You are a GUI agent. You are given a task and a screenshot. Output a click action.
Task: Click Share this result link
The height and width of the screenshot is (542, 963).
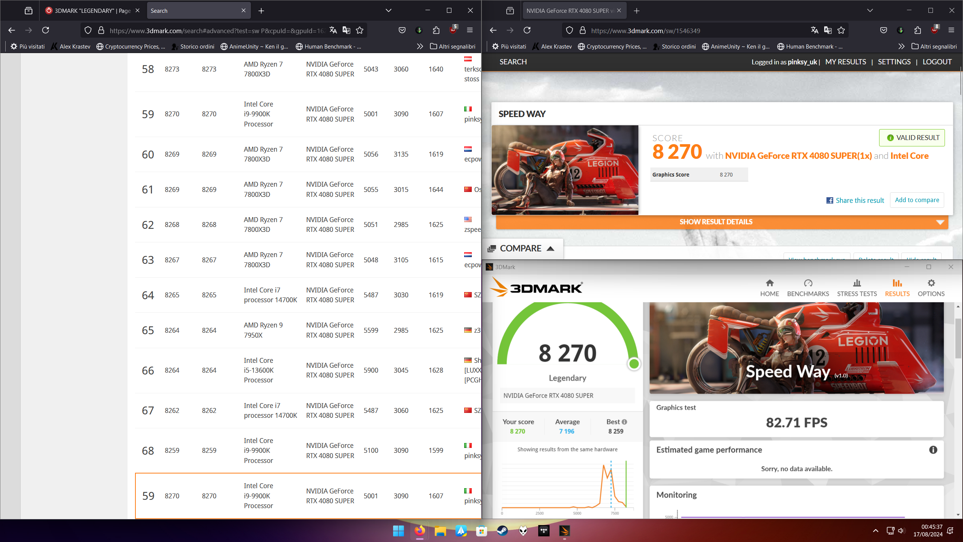pos(855,201)
